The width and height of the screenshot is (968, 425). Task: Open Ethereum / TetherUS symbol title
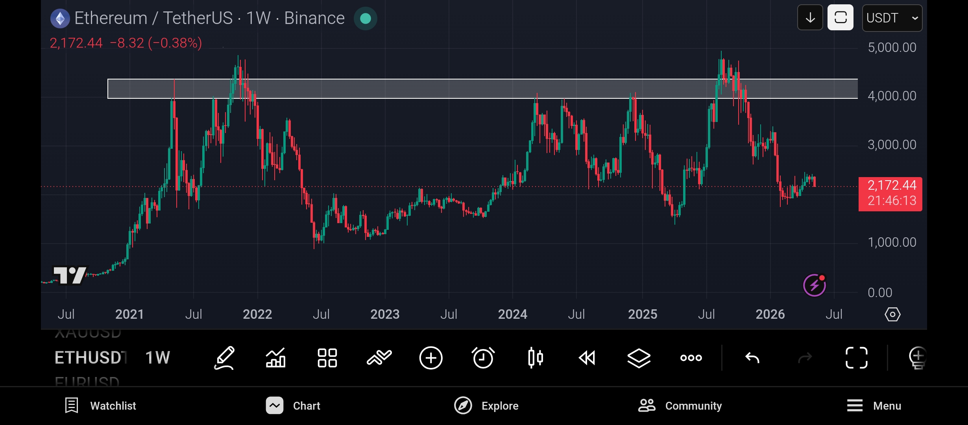[x=209, y=18]
